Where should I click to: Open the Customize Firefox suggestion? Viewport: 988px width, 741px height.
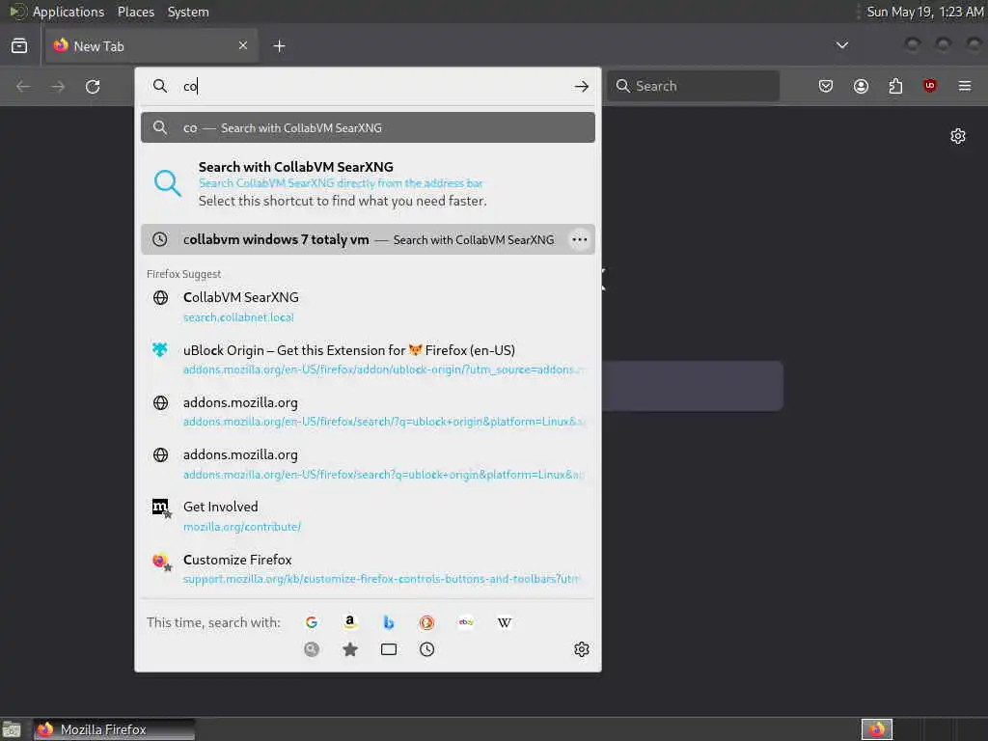368,568
